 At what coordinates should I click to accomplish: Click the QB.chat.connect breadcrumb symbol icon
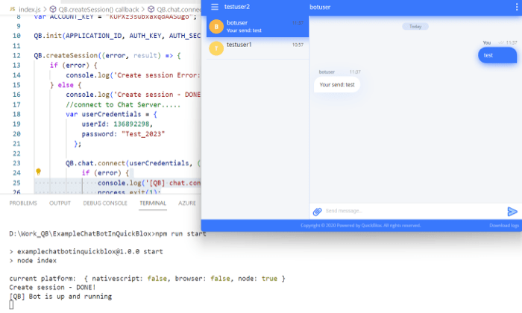[151, 9]
